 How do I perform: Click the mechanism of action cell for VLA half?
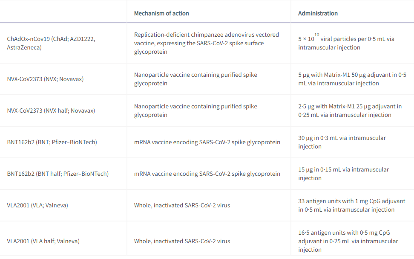coord(182,241)
